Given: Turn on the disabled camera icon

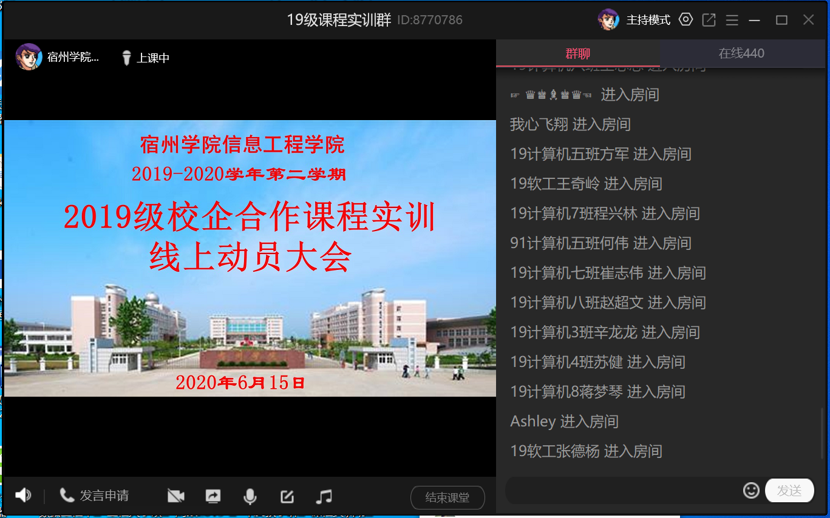Looking at the screenshot, I should (175, 496).
